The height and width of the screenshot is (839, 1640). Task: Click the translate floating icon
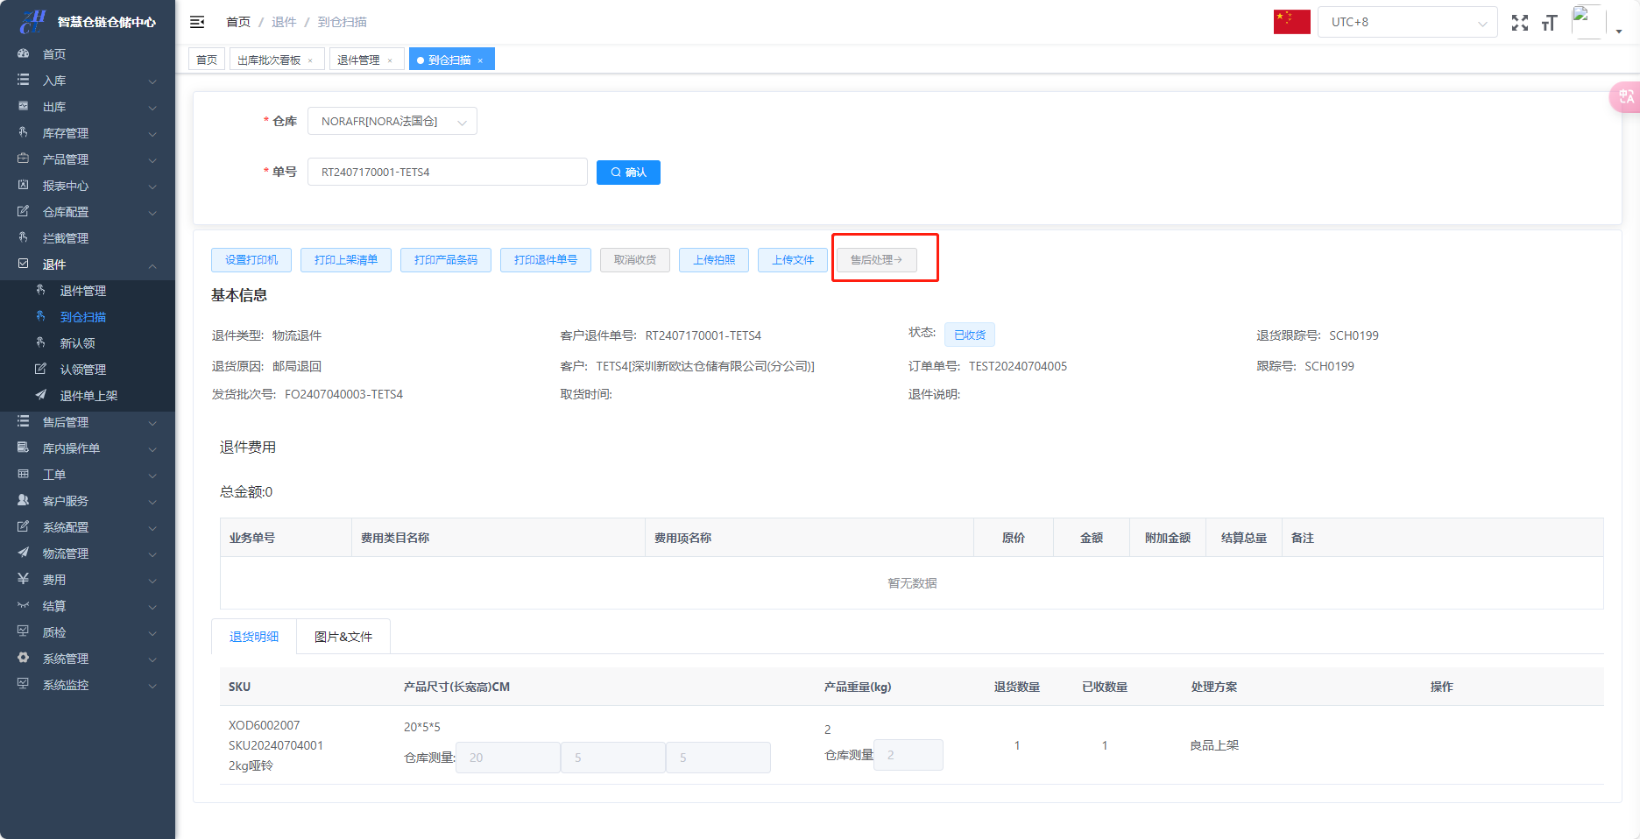1625,96
